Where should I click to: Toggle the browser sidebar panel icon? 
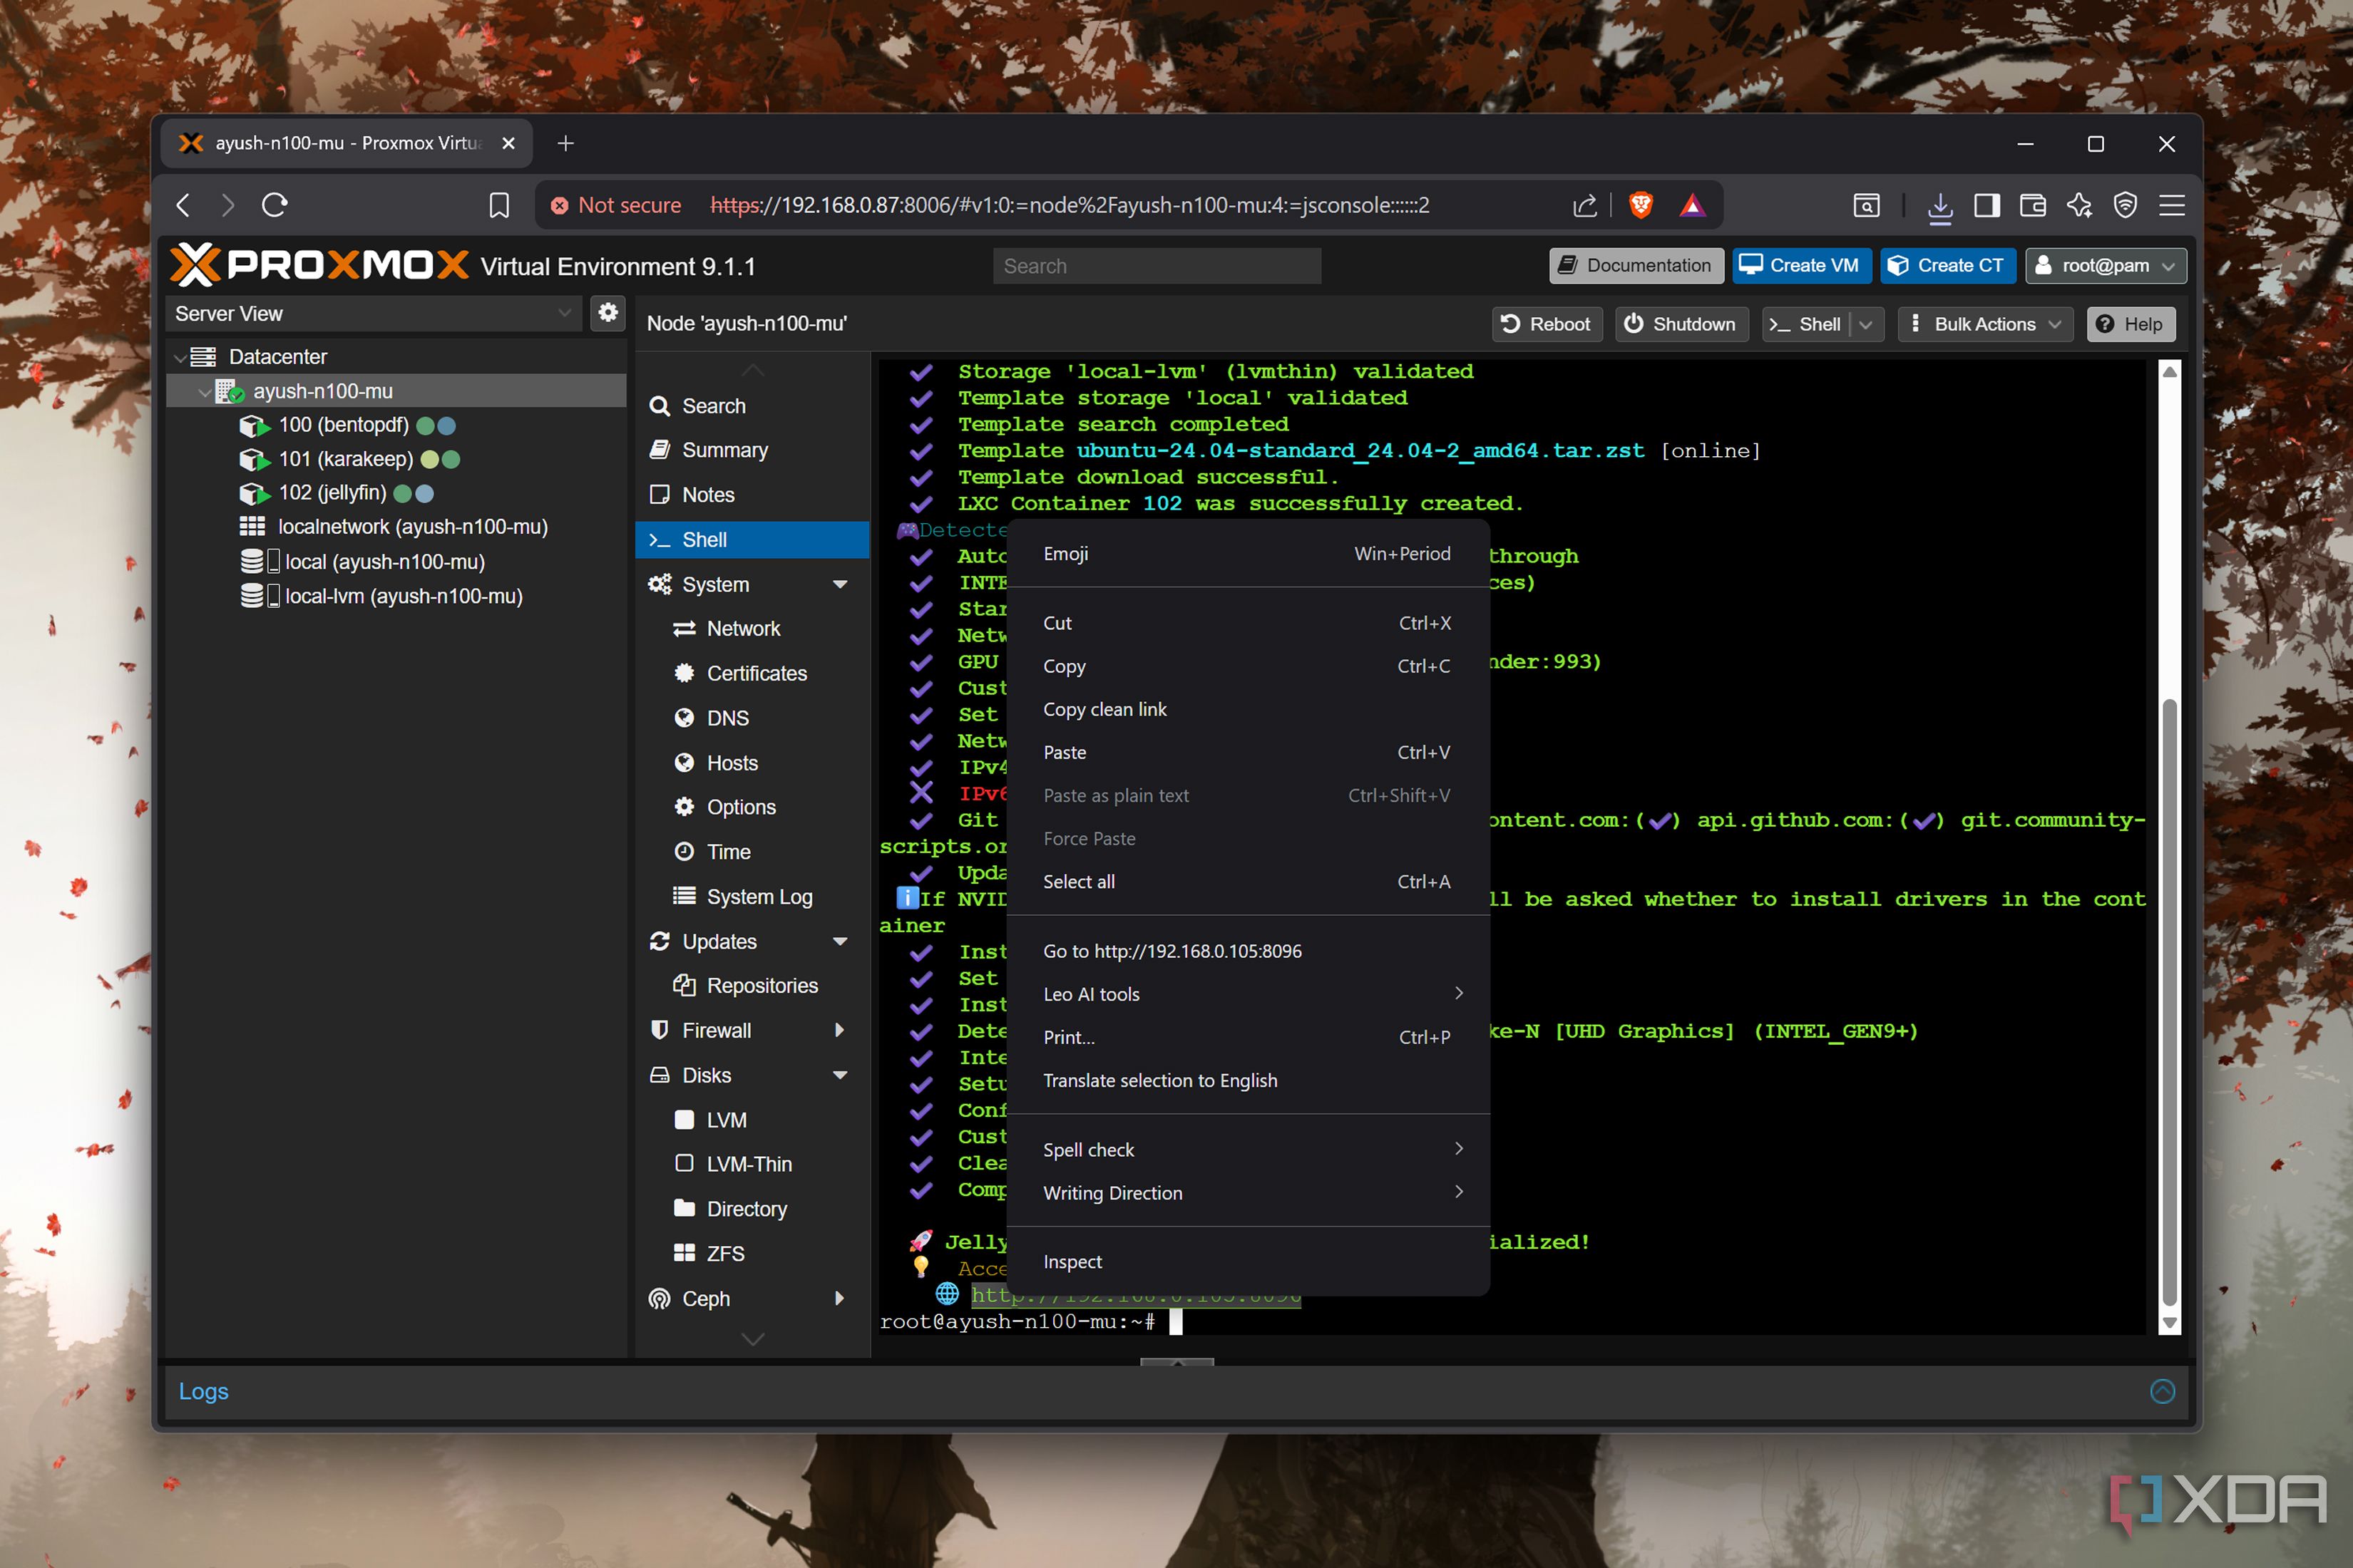[x=1986, y=205]
